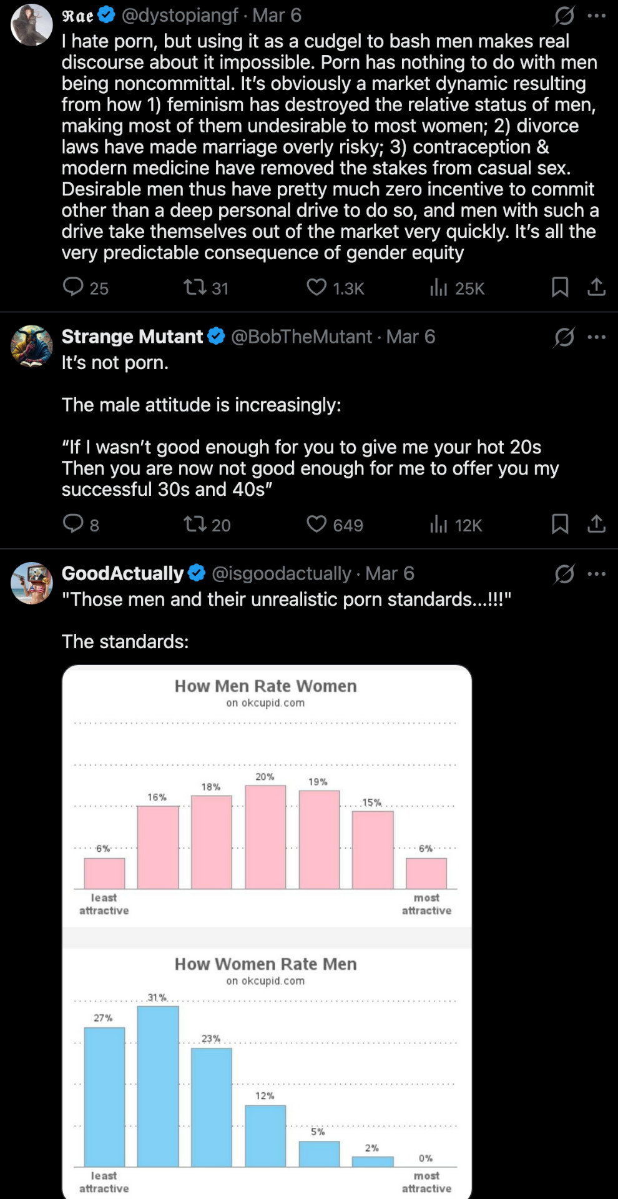Share Strange Mutant's post
The height and width of the screenshot is (1199, 618).
596,524
